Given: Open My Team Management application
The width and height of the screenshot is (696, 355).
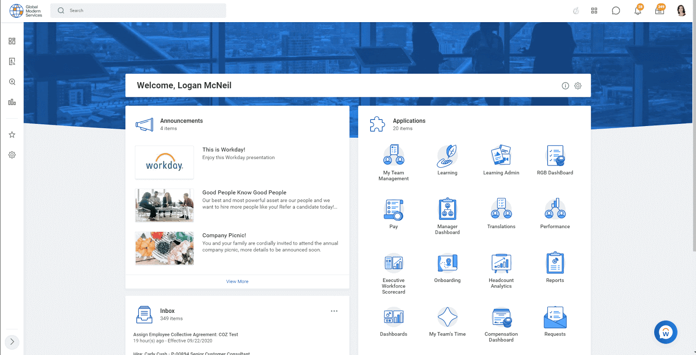Looking at the screenshot, I should 394,163.
